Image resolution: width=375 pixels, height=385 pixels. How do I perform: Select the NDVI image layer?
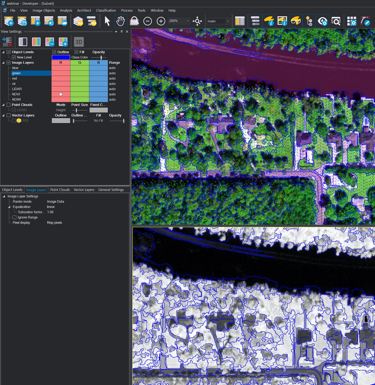16,94
